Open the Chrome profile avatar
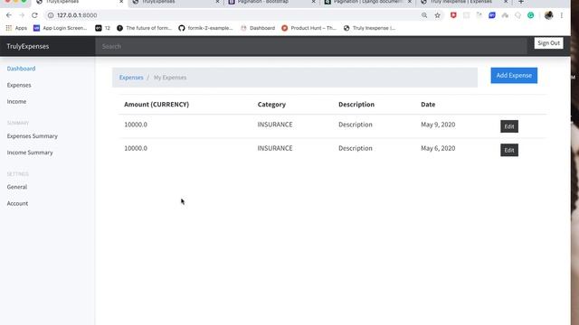Viewport: 579px width, 325px height. [x=548, y=15]
